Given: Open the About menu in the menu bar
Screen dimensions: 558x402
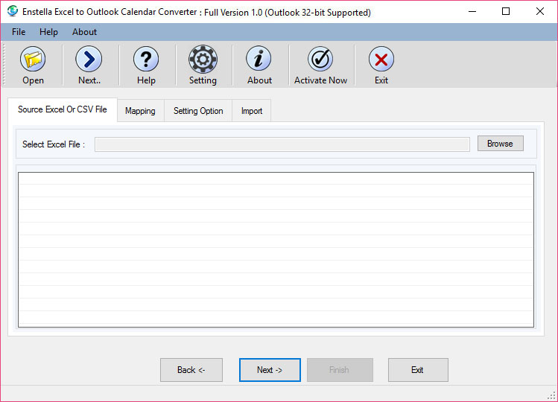Looking at the screenshot, I should coord(84,32).
